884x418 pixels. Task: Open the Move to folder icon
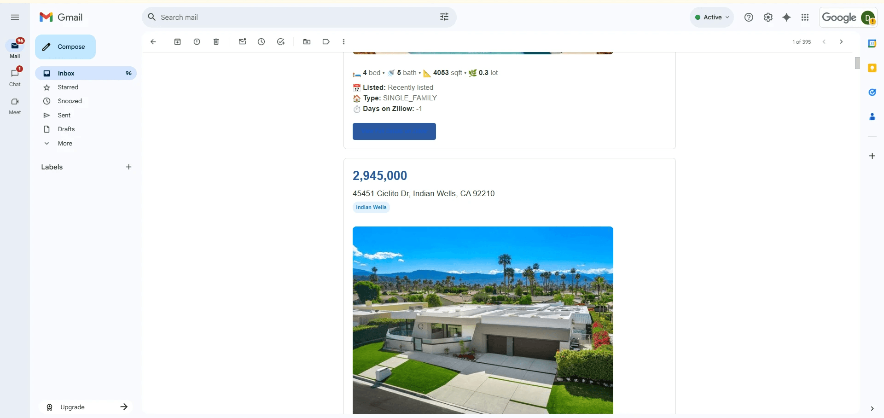[x=307, y=42]
